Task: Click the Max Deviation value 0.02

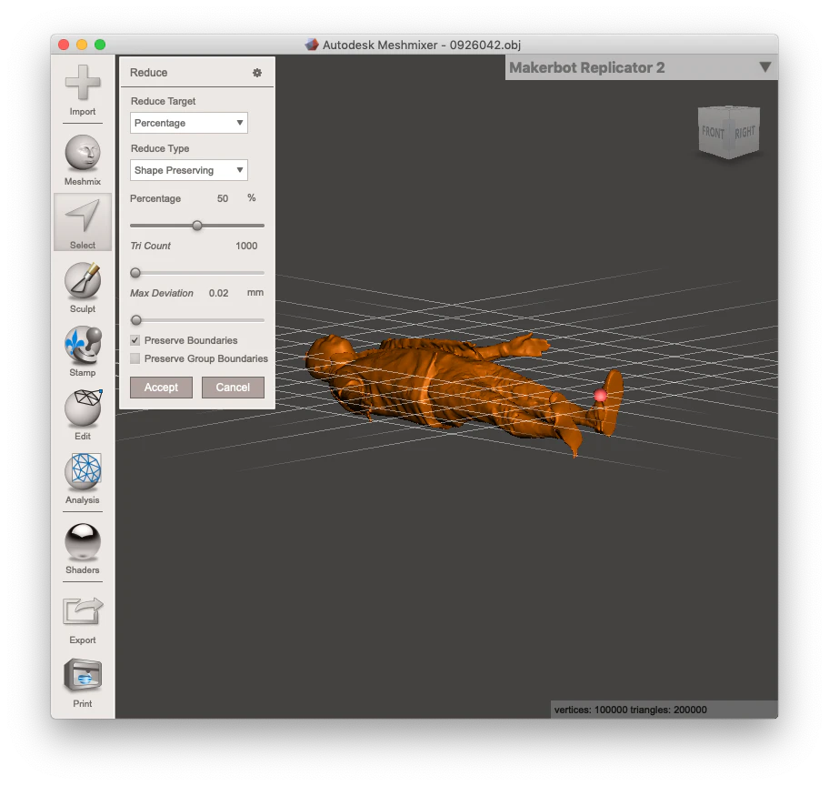Action: pyautogui.click(x=218, y=293)
